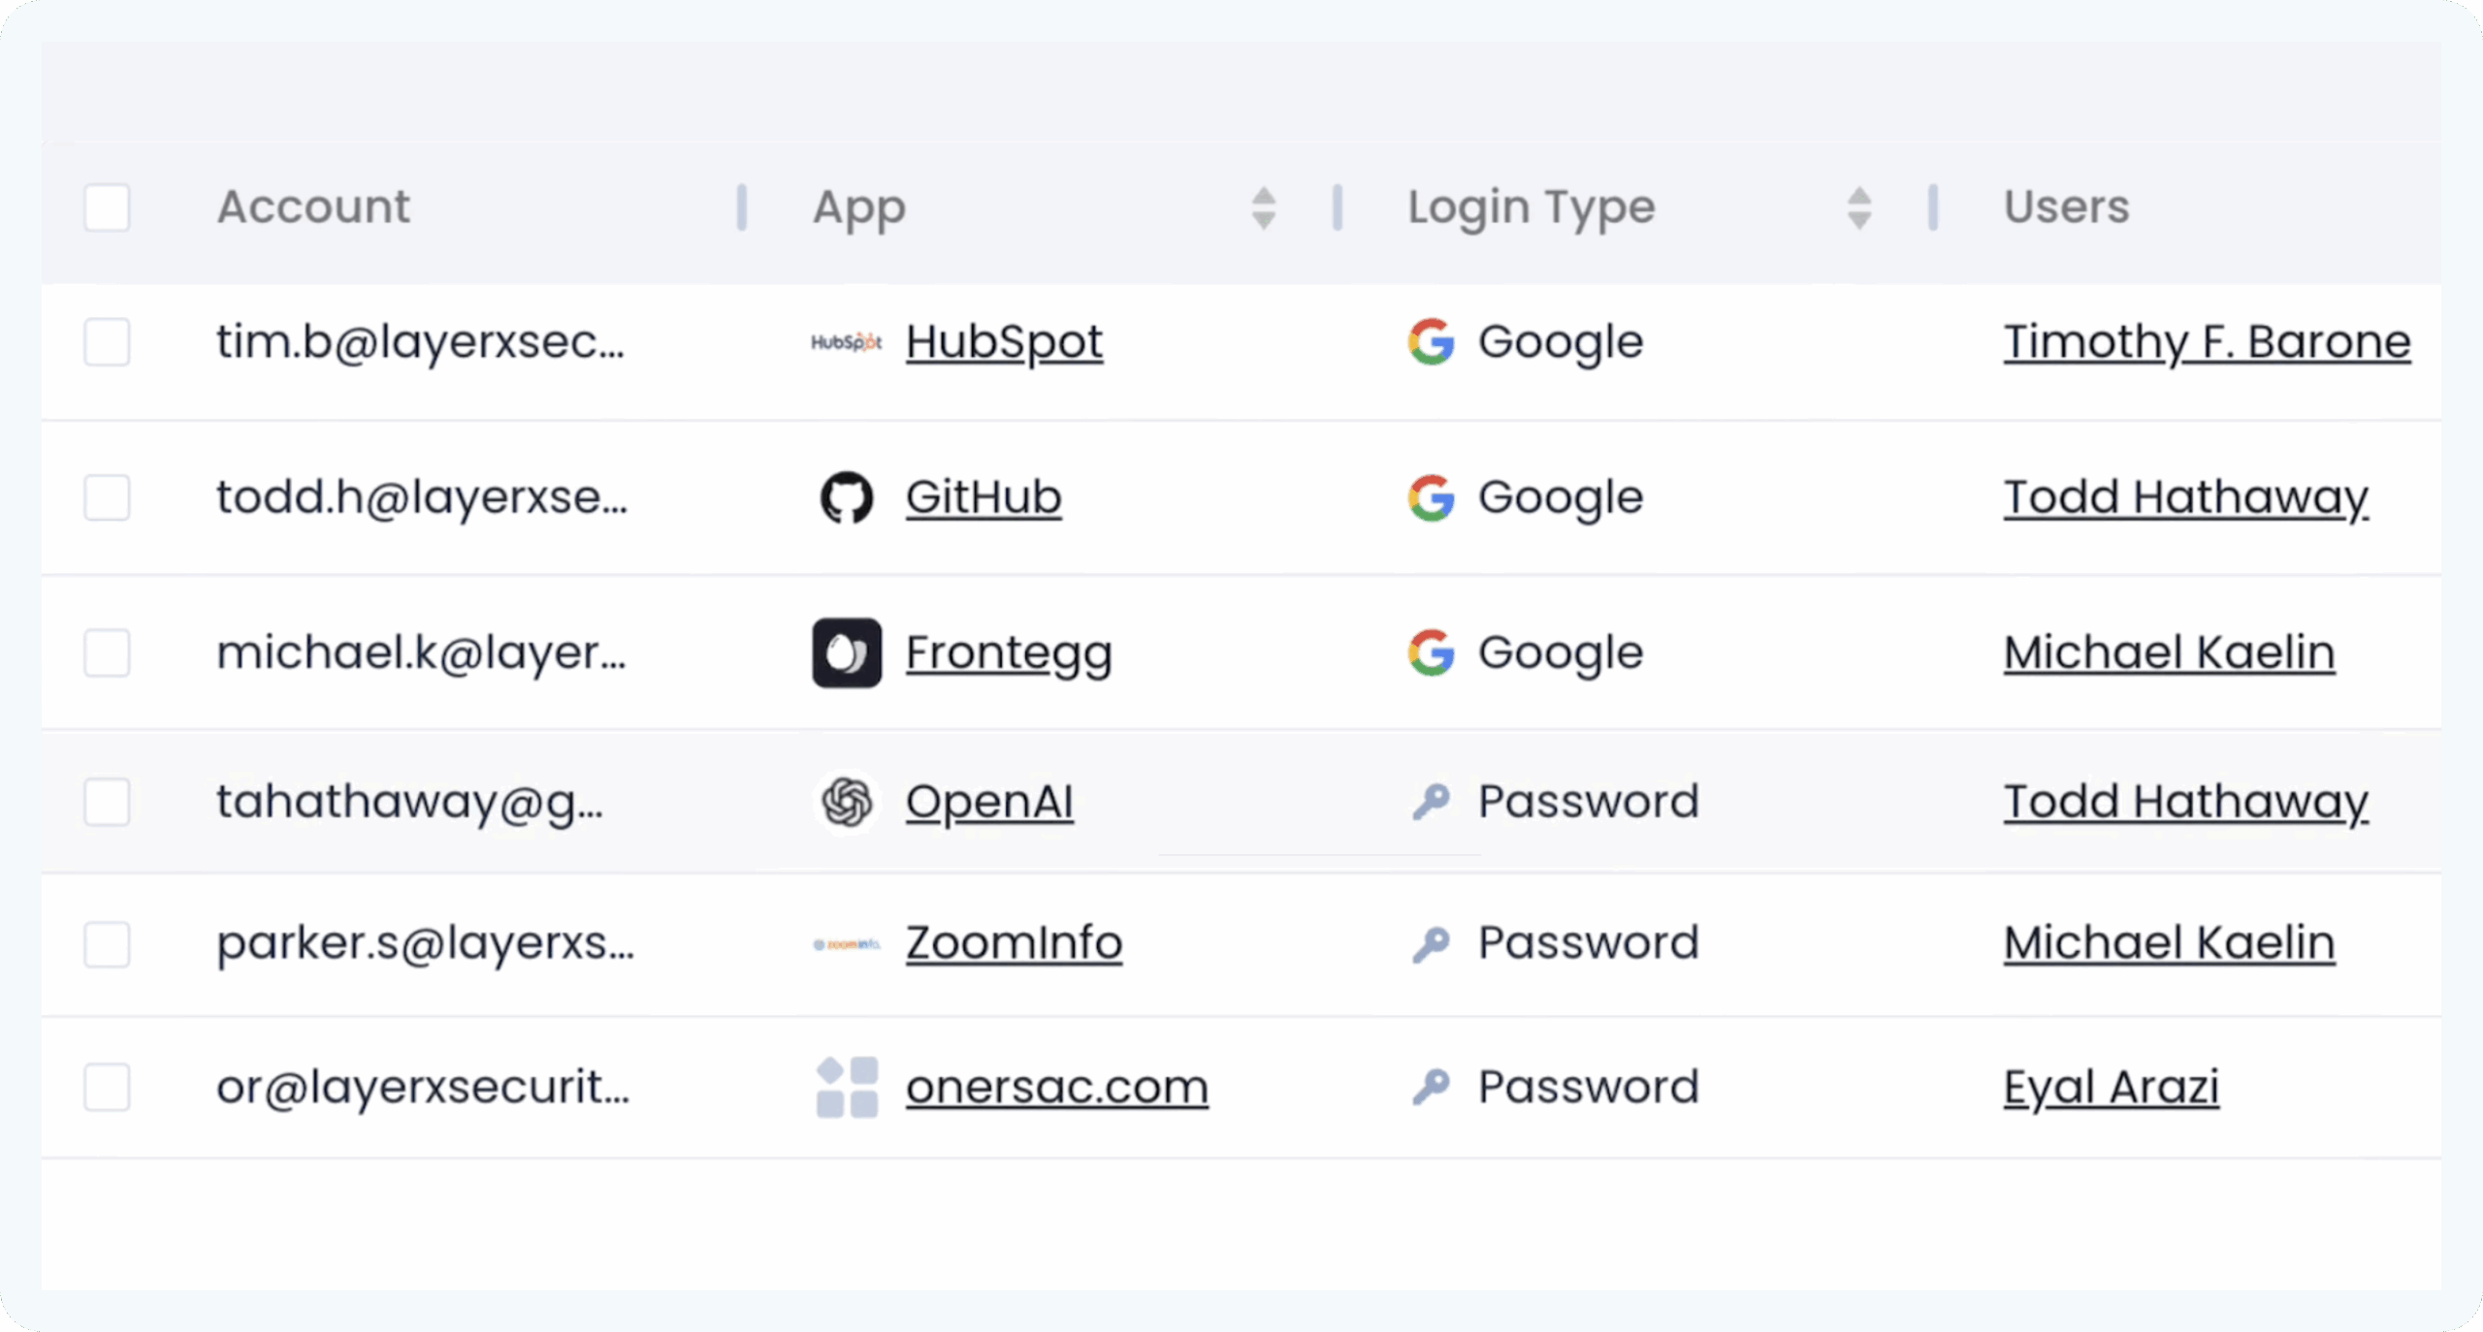The height and width of the screenshot is (1332, 2483).
Task: Tick the michael.k@layer row checkbox
Action: [107, 652]
